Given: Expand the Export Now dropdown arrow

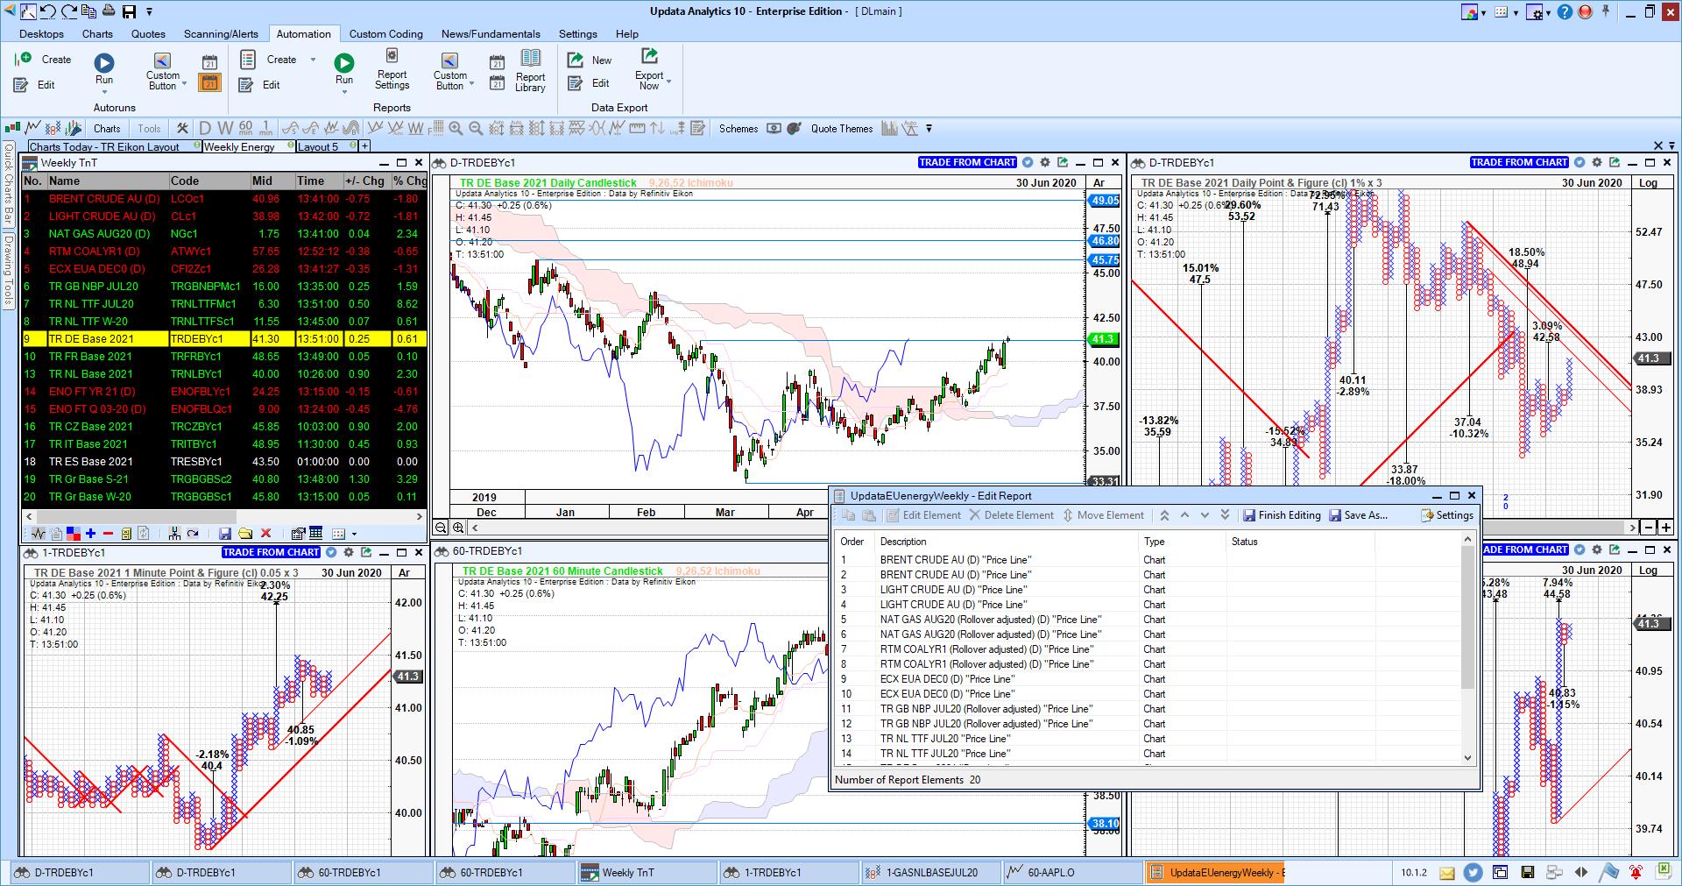Looking at the screenshot, I should (x=669, y=82).
